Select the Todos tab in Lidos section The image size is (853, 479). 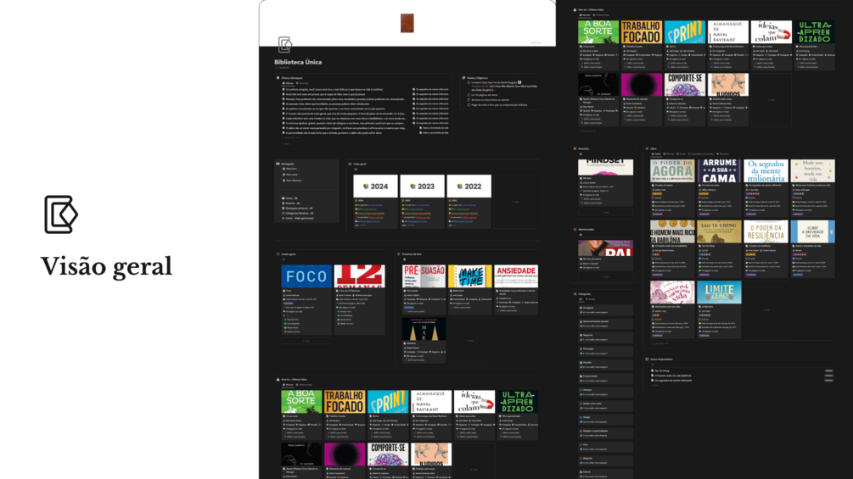[657, 153]
